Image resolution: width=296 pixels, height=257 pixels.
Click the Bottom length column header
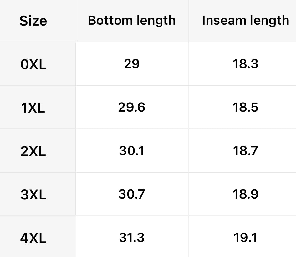[132, 20]
